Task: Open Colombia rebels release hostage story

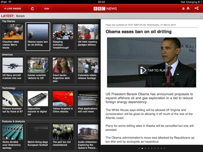Action: [x=88, y=70]
